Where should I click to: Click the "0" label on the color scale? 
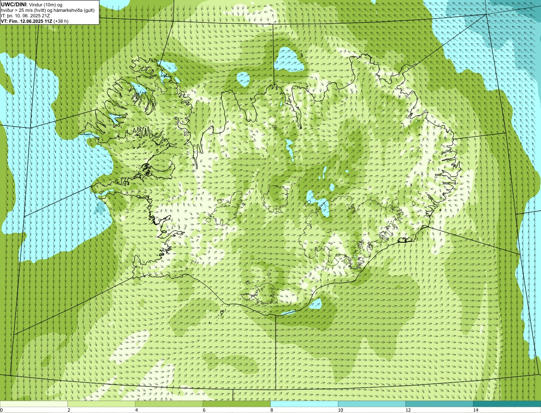(2, 410)
